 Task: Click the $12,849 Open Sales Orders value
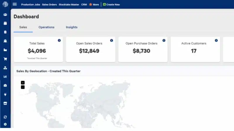[x=89, y=51]
